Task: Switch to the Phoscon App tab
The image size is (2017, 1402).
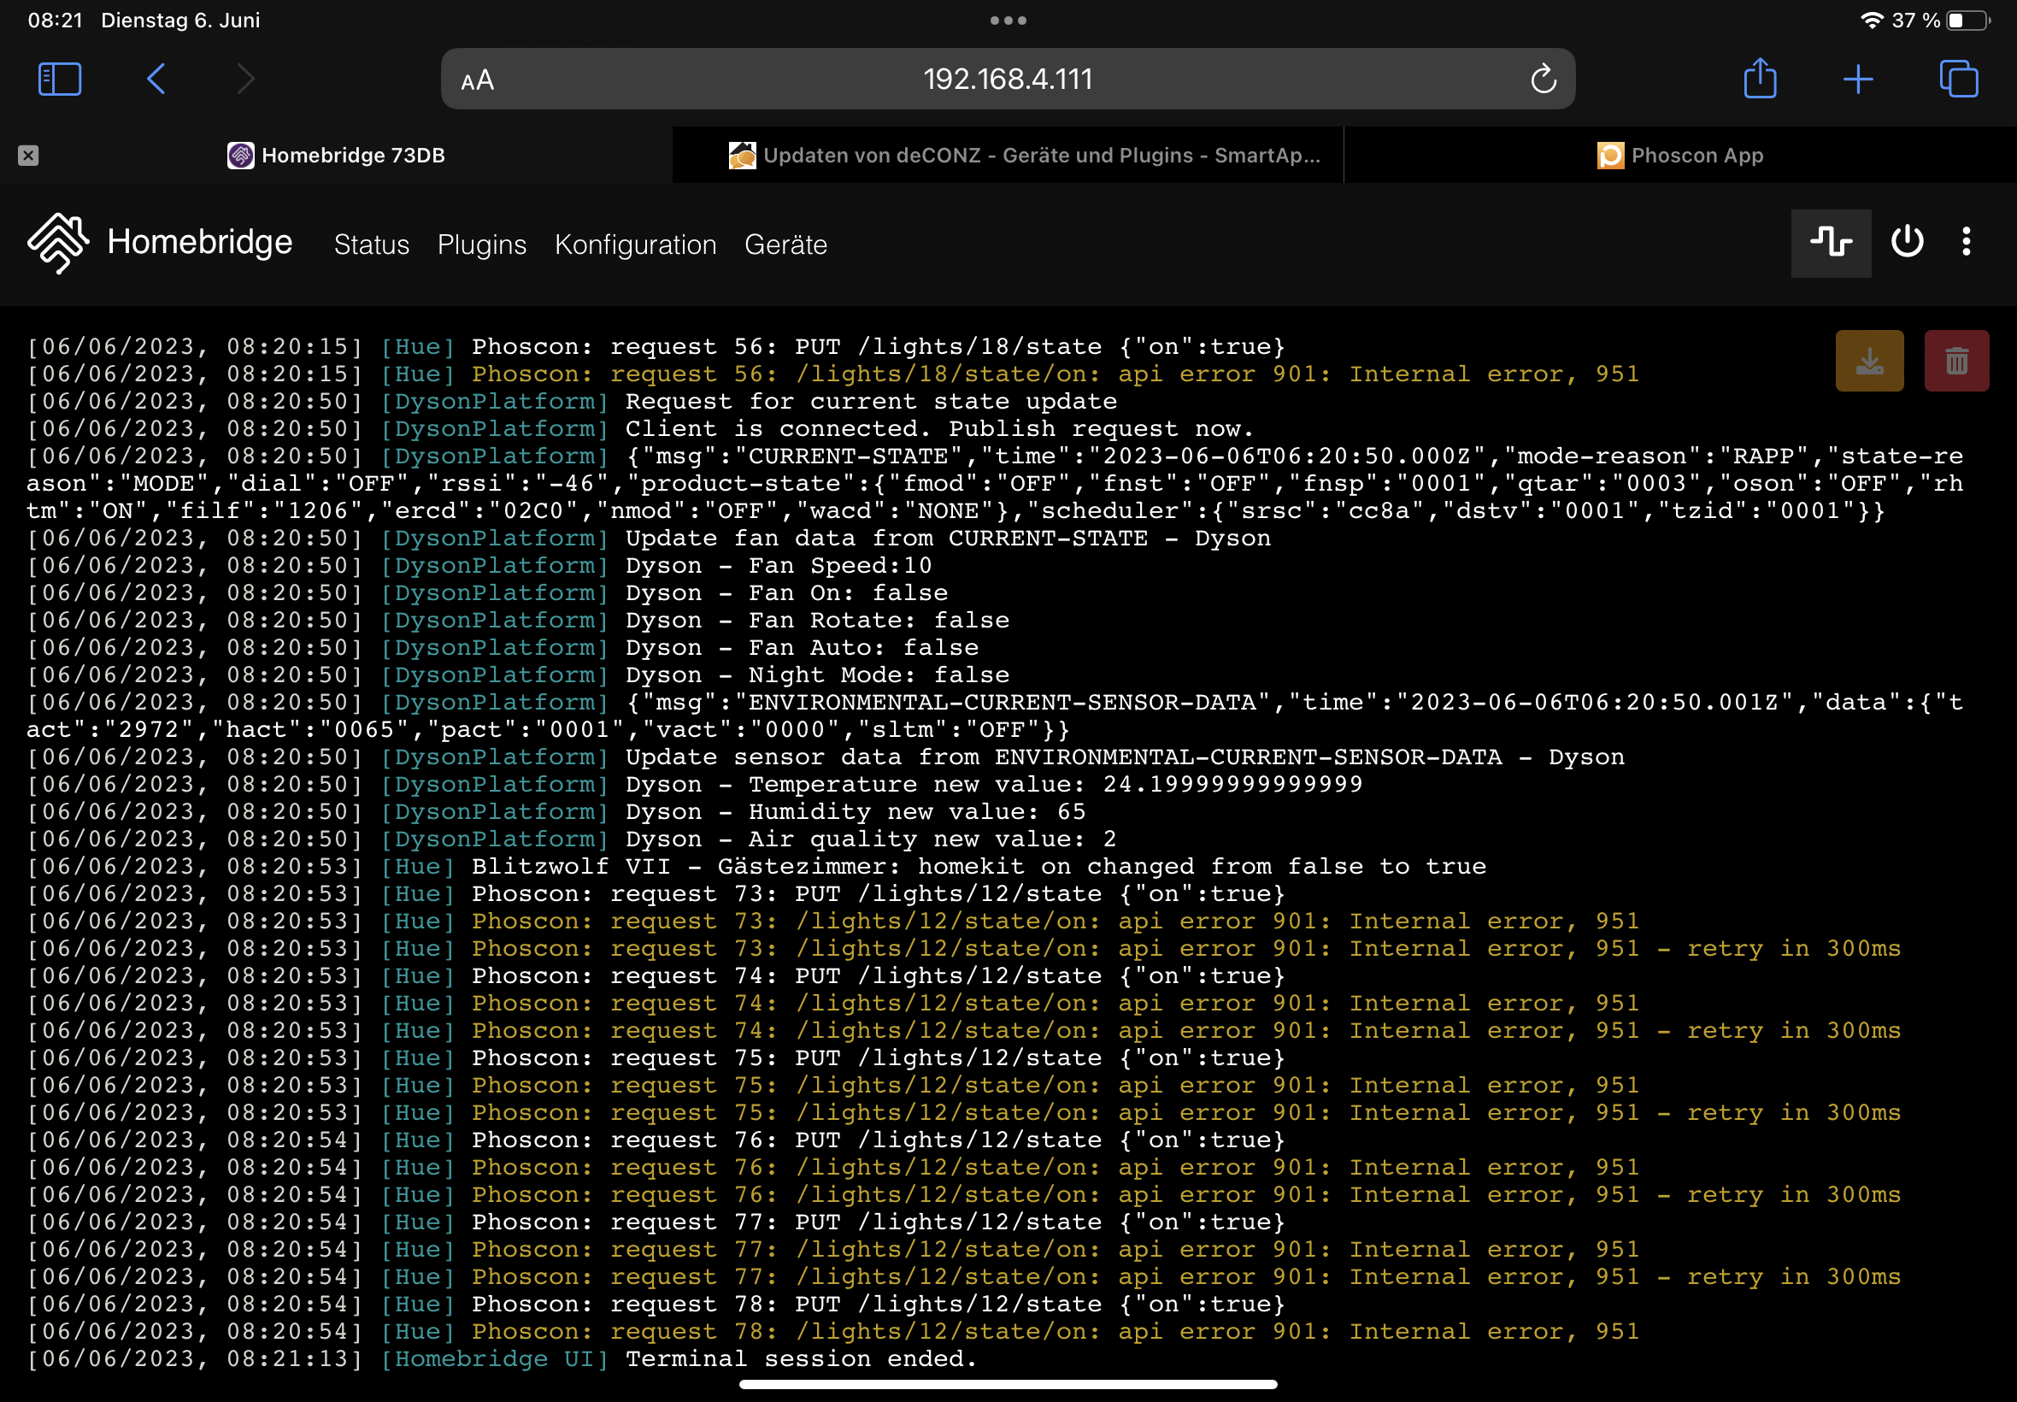Action: click(1679, 156)
